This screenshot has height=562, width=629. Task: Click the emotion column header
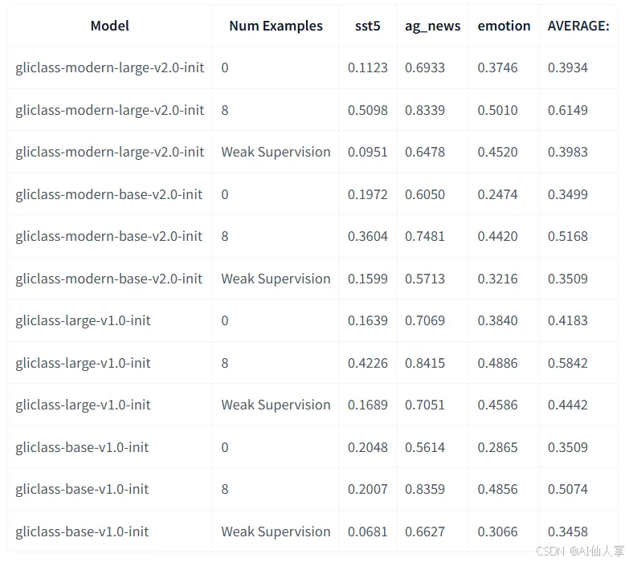pyautogui.click(x=504, y=26)
